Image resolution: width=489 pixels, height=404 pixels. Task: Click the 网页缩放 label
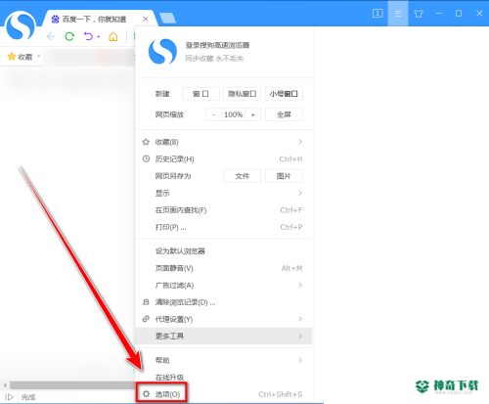click(x=169, y=114)
